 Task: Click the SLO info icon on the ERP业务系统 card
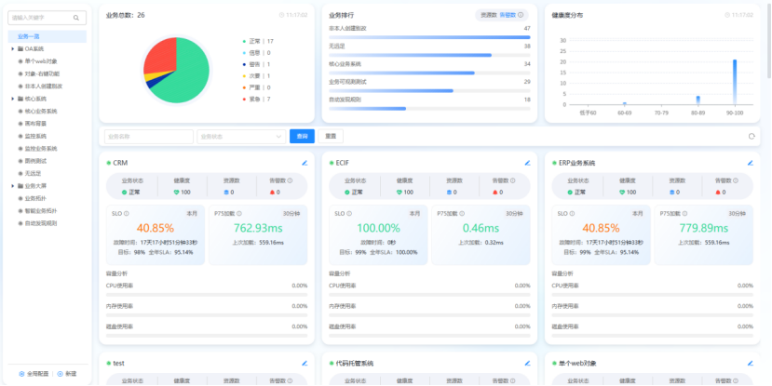[x=572, y=213]
